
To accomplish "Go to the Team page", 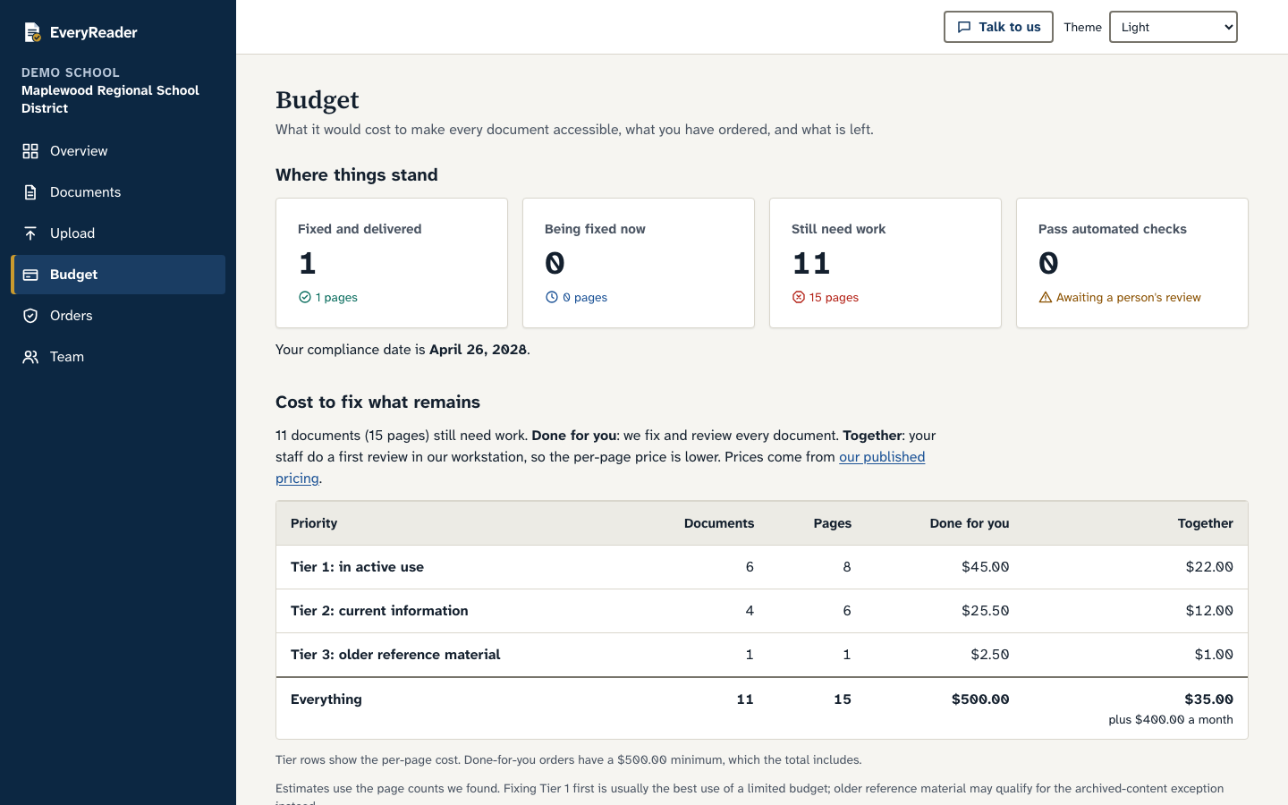I will 118,357.
